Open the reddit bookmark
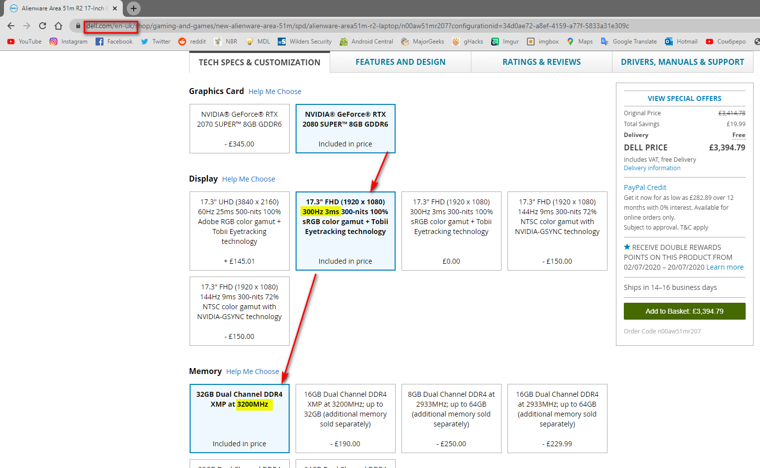Screen dimensions: 760x468 [x=192, y=42]
